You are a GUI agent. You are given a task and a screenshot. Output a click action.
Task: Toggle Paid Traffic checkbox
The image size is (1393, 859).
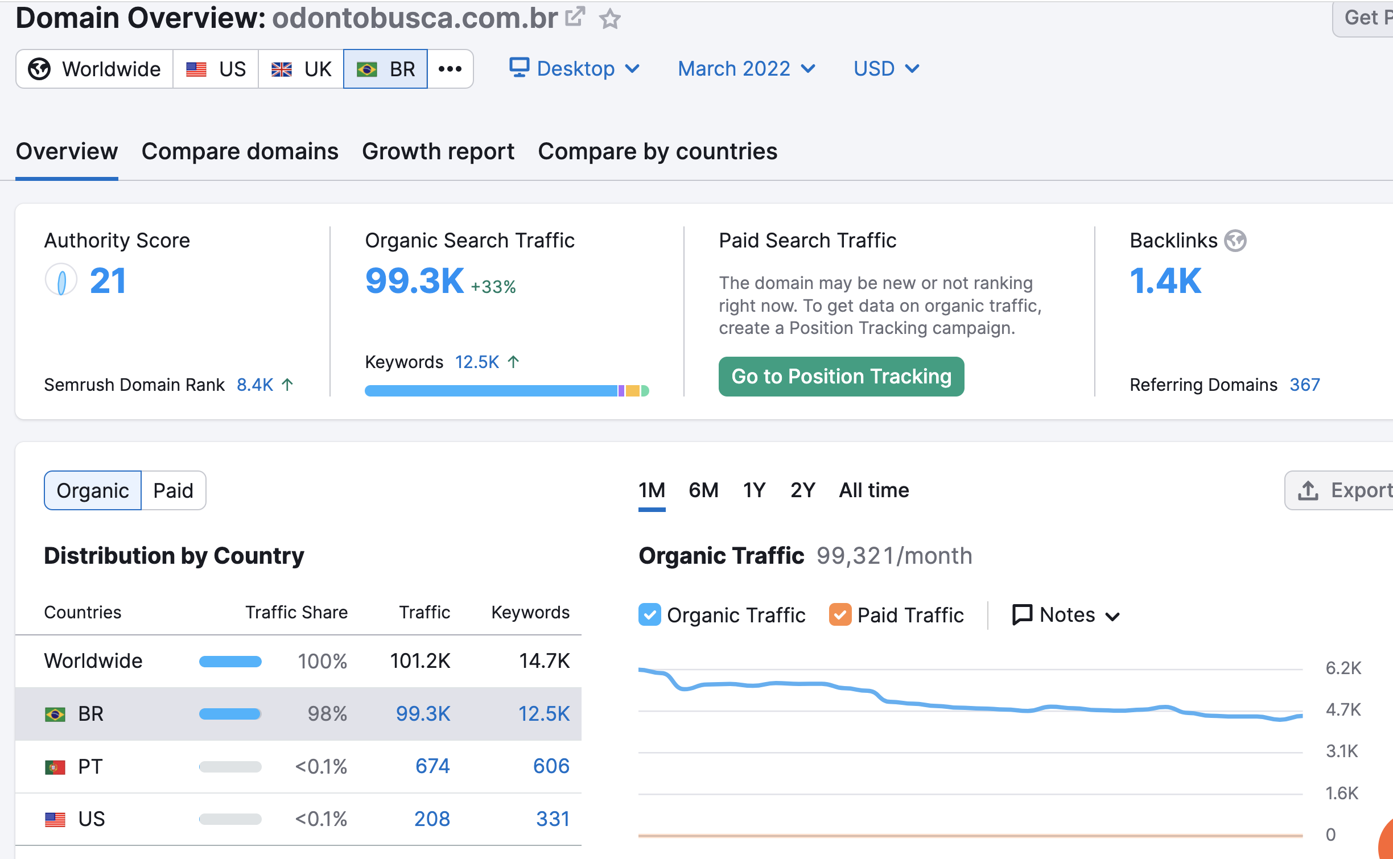click(840, 615)
